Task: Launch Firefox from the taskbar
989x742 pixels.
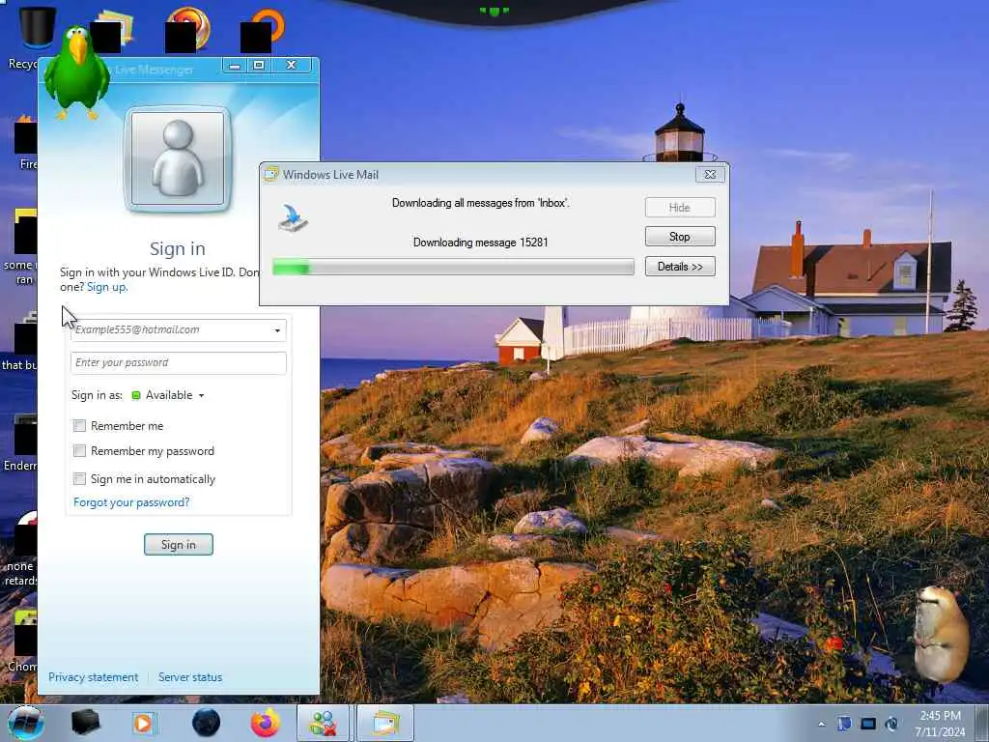Action: click(x=266, y=723)
